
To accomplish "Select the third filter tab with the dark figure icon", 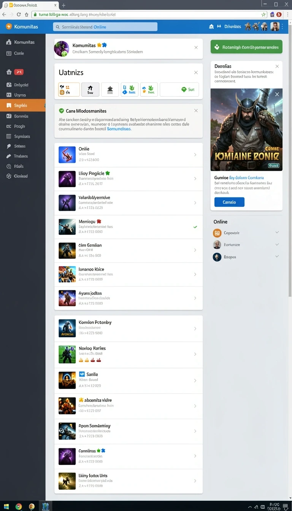I will 110,90.
